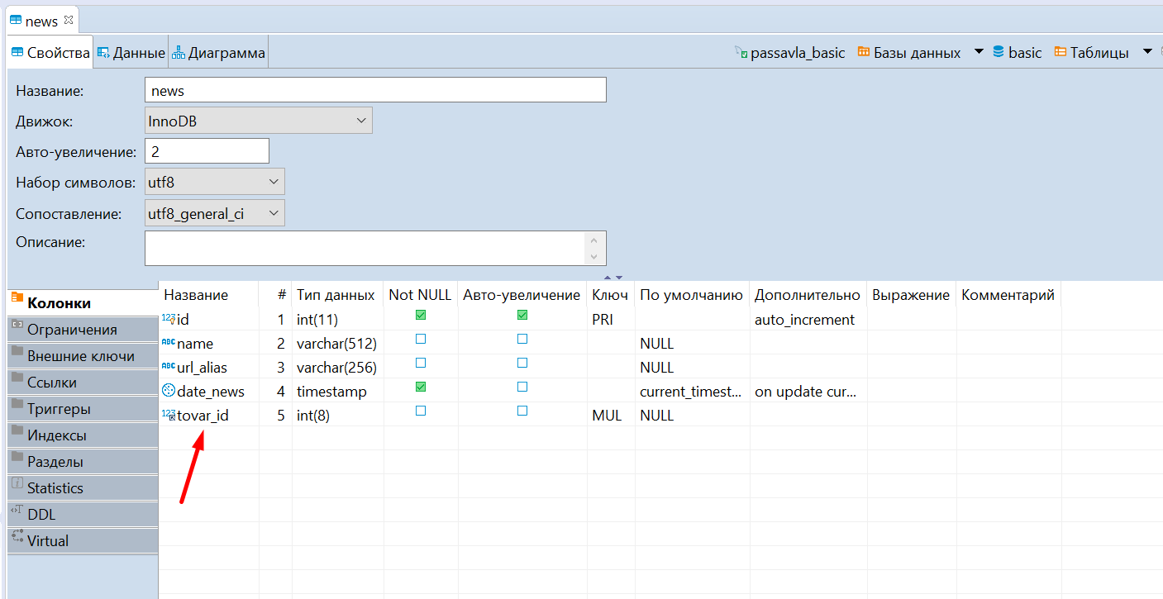Enable Not NULL for url_alias column

(x=421, y=363)
